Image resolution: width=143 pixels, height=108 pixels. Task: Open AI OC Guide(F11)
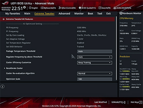tap(87, 8)
